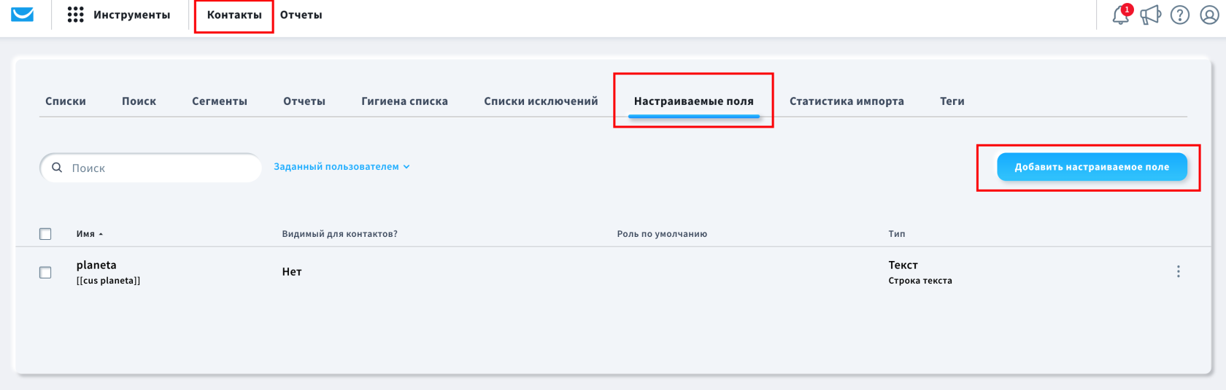The height and width of the screenshot is (390, 1226).
Task: Open the user account profile icon
Action: [1210, 15]
